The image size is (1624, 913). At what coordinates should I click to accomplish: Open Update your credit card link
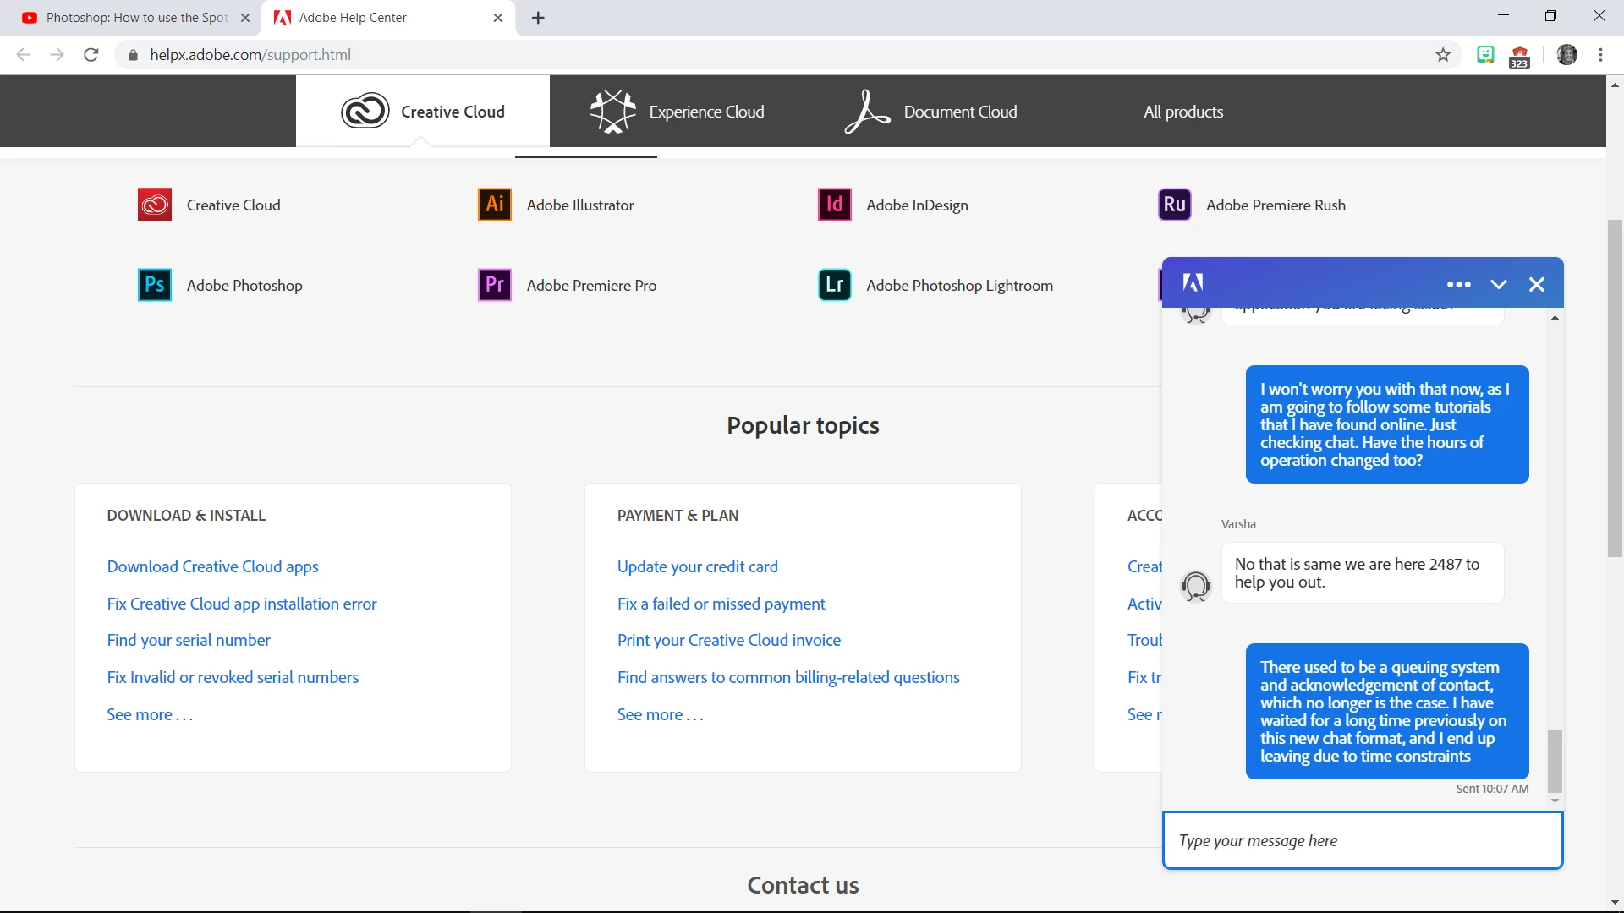(x=697, y=566)
